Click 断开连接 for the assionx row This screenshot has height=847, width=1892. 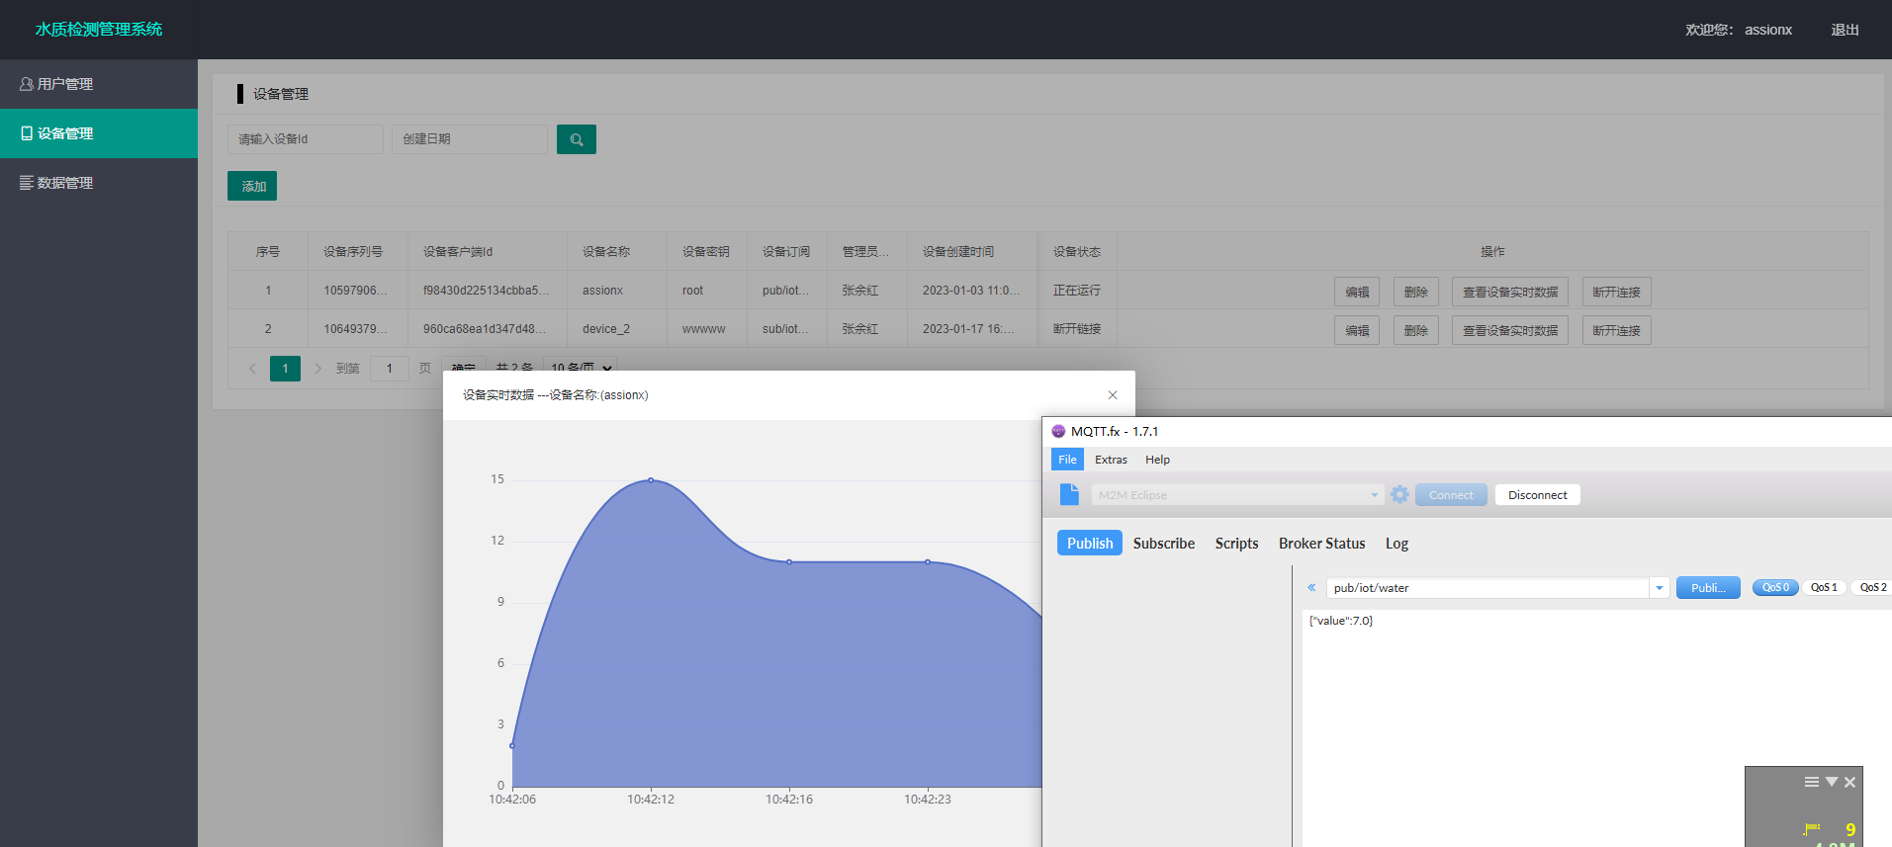point(1617,292)
